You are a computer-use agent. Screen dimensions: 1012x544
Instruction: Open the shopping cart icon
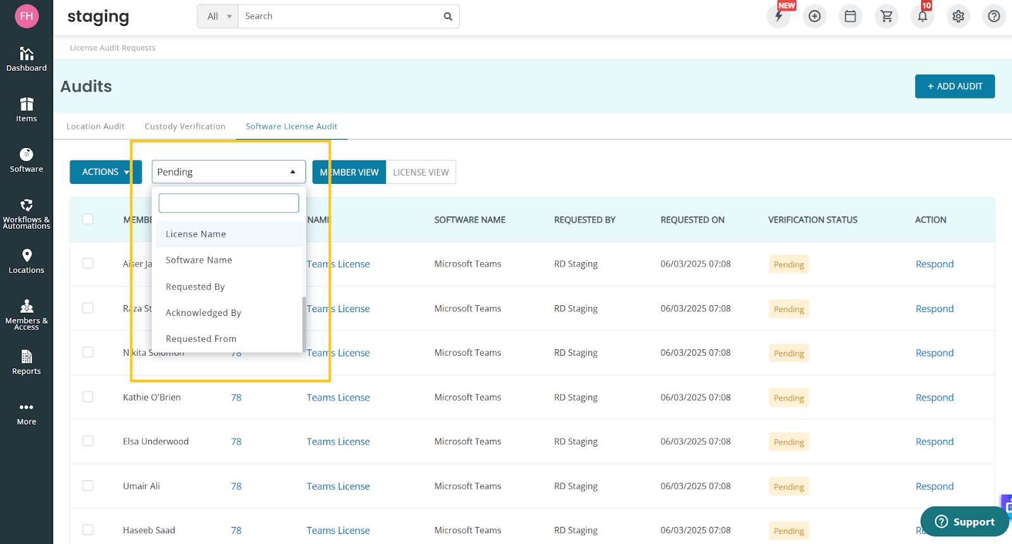[x=887, y=16]
